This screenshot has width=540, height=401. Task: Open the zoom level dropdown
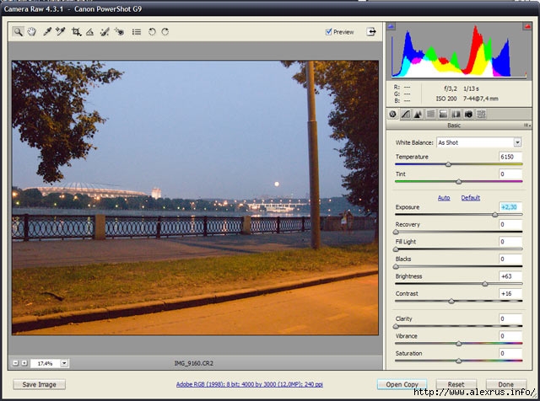pos(64,363)
